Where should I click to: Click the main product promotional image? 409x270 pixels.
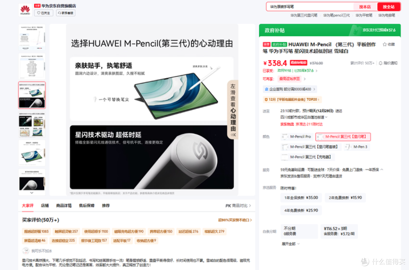pos(152,110)
